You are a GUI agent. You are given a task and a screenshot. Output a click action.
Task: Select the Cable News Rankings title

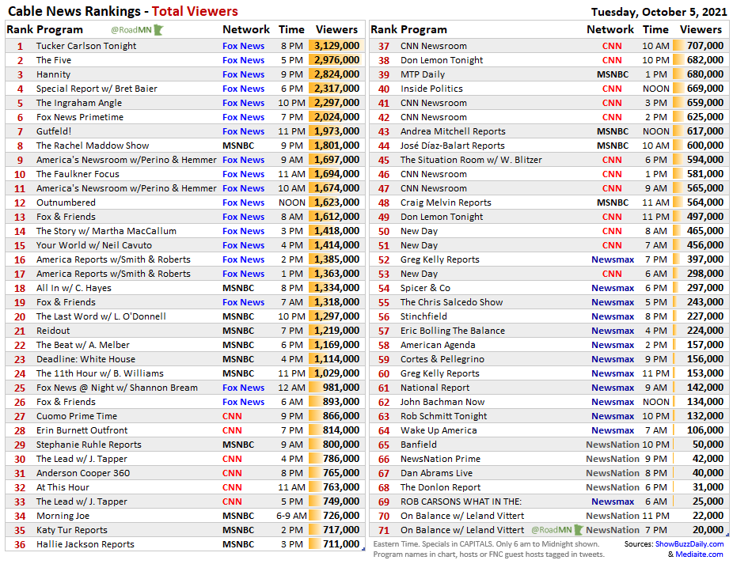coord(123,11)
